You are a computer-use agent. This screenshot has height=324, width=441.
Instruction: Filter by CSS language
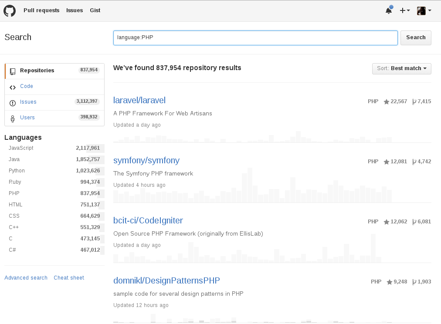[54, 216]
